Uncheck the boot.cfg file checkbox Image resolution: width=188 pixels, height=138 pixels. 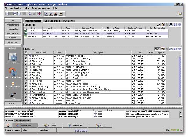point(26,56)
